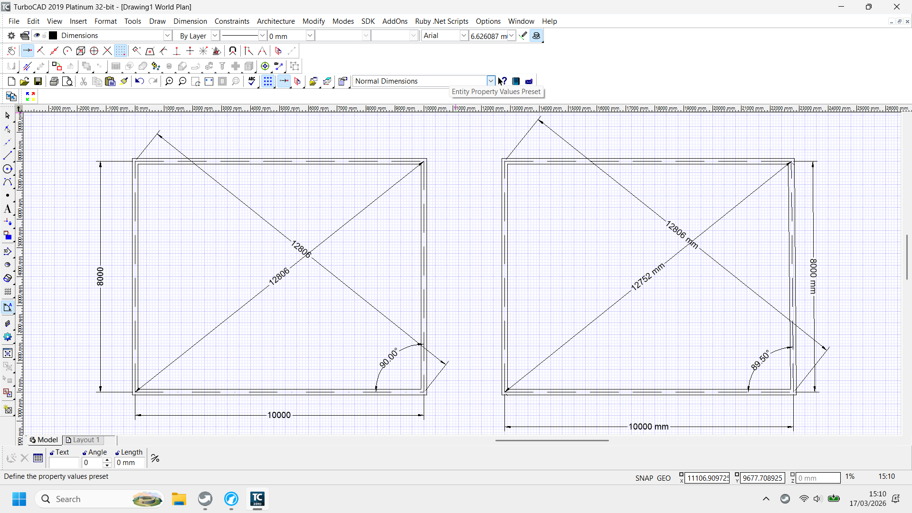
Task: Expand the Normal Dimensions preset dropdown
Action: [x=491, y=81]
